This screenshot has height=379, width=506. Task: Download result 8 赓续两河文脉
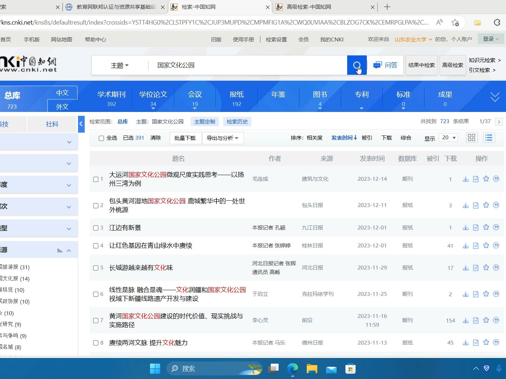pyautogui.click(x=466, y=343)
